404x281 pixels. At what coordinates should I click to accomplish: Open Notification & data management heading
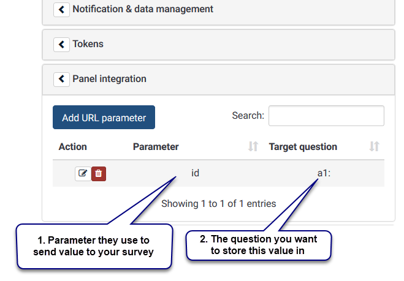click(143, 9)
